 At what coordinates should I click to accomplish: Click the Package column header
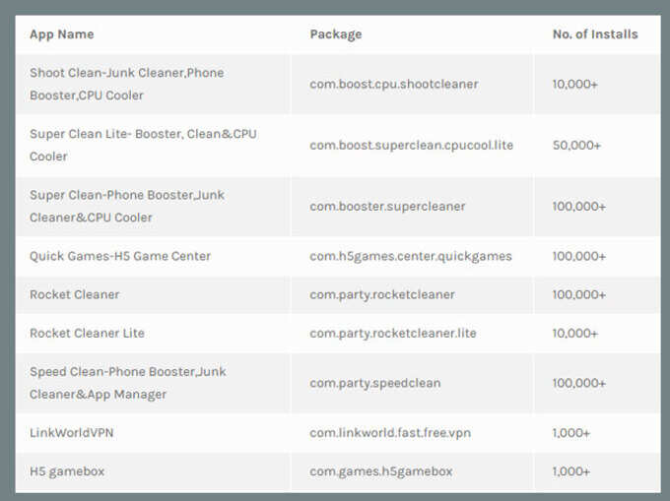pyautogui.click(x=336, y=34)
